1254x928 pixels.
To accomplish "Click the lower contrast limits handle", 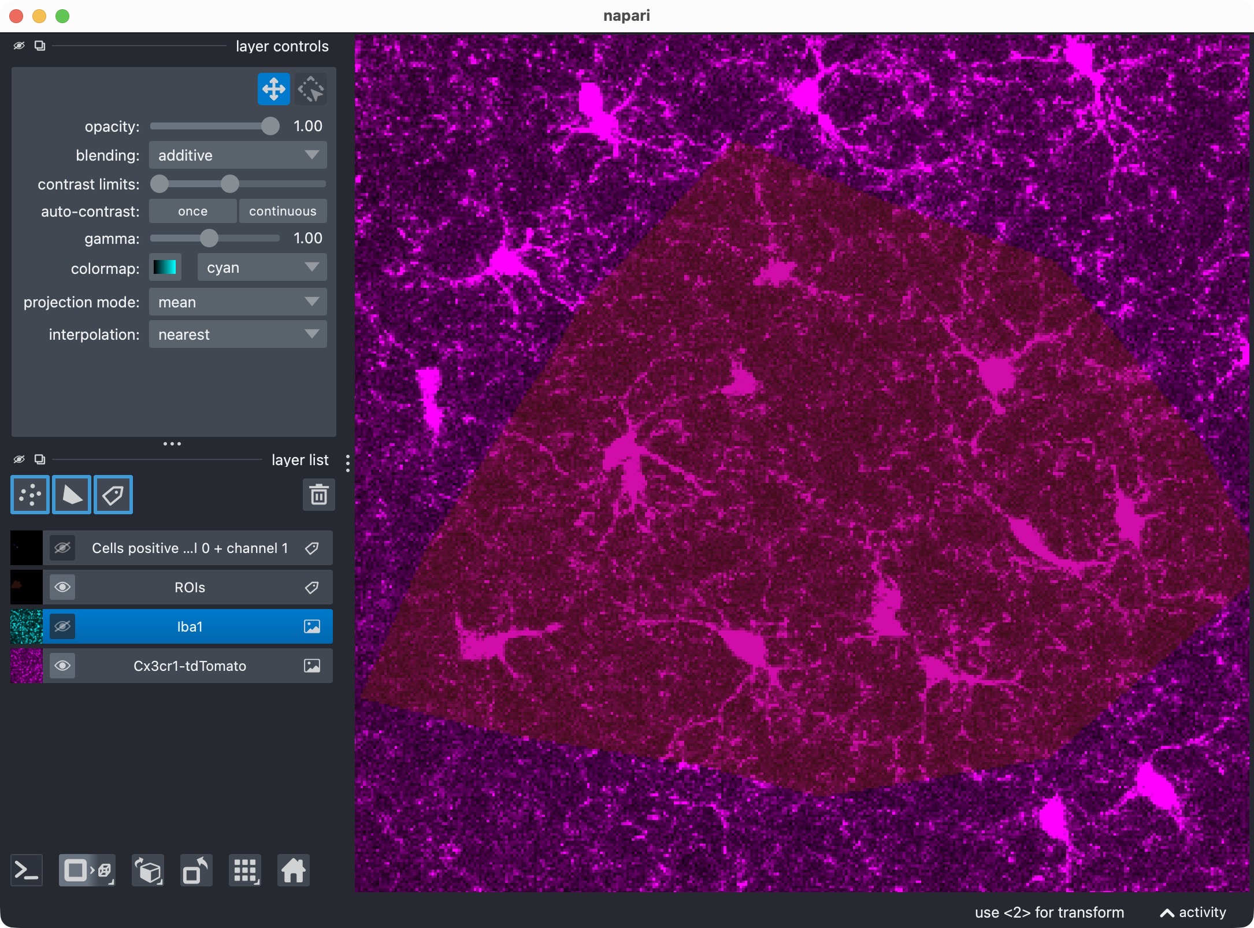I will (159, 184).
